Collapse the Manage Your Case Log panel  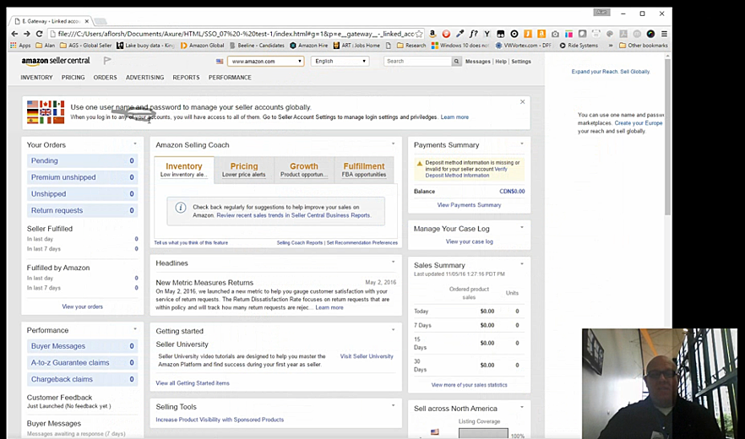point(522,227)
